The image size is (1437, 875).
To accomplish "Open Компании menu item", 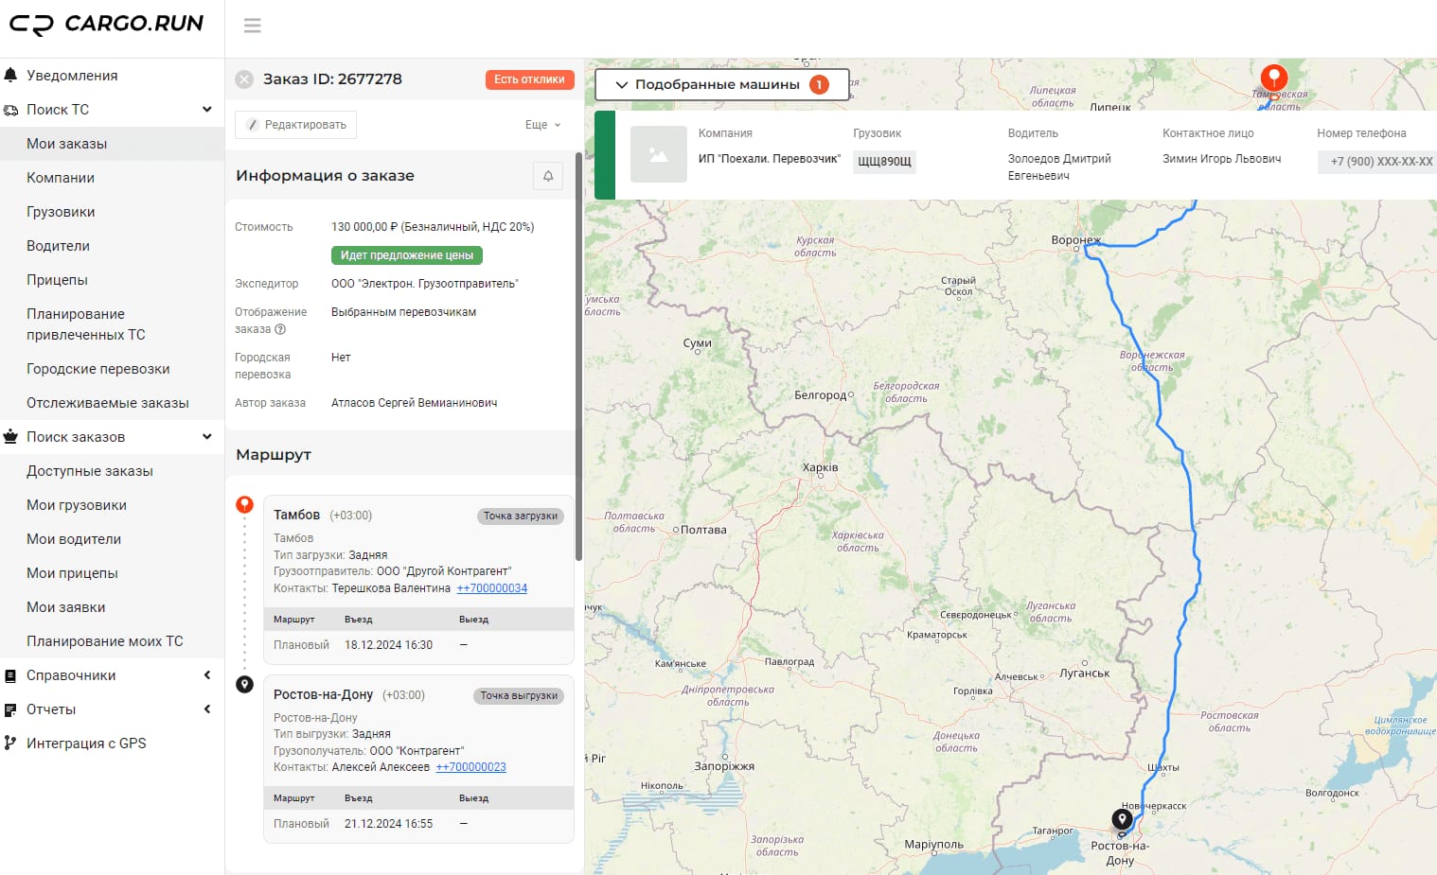I will [112, 178].
